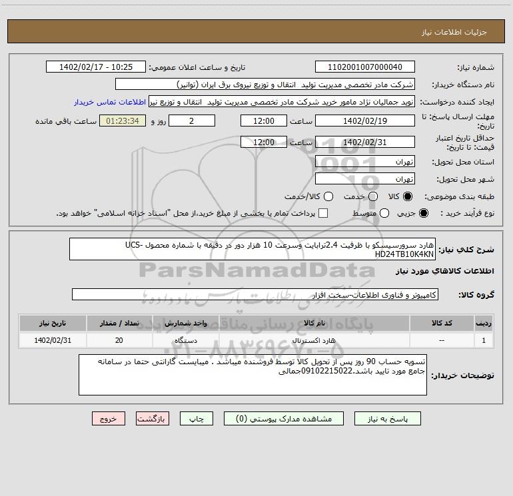Click the response deadline date 1402/02/19
513x496 pixels.
click(365, 121)
